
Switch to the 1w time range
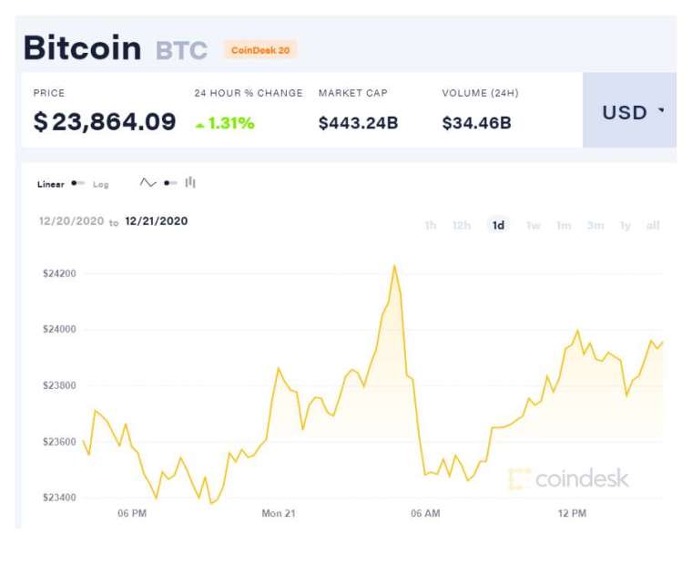534,226
